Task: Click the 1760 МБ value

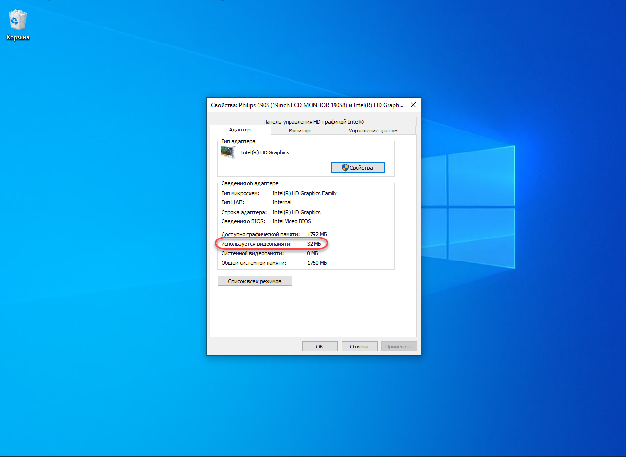Action: 317,263
